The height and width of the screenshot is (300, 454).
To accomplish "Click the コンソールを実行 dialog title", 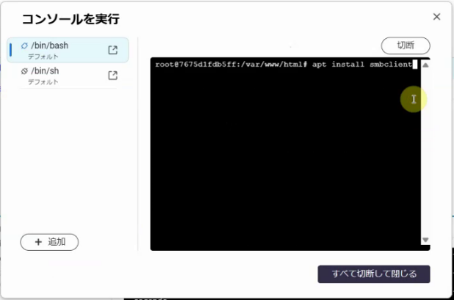I will 71,19.
